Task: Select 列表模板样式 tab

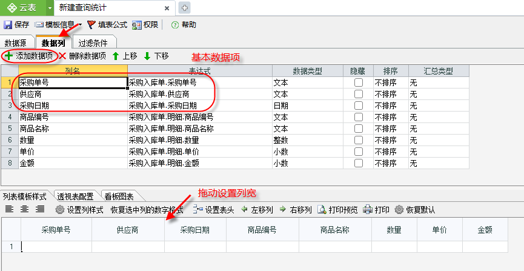Action: click(x=25, y=196)
